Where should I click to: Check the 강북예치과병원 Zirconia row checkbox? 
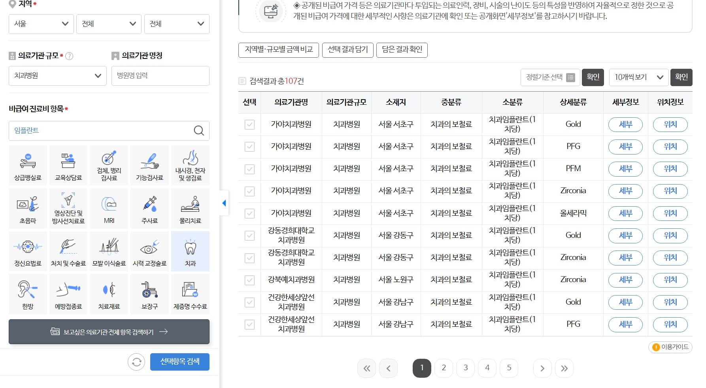coord(249,280)
